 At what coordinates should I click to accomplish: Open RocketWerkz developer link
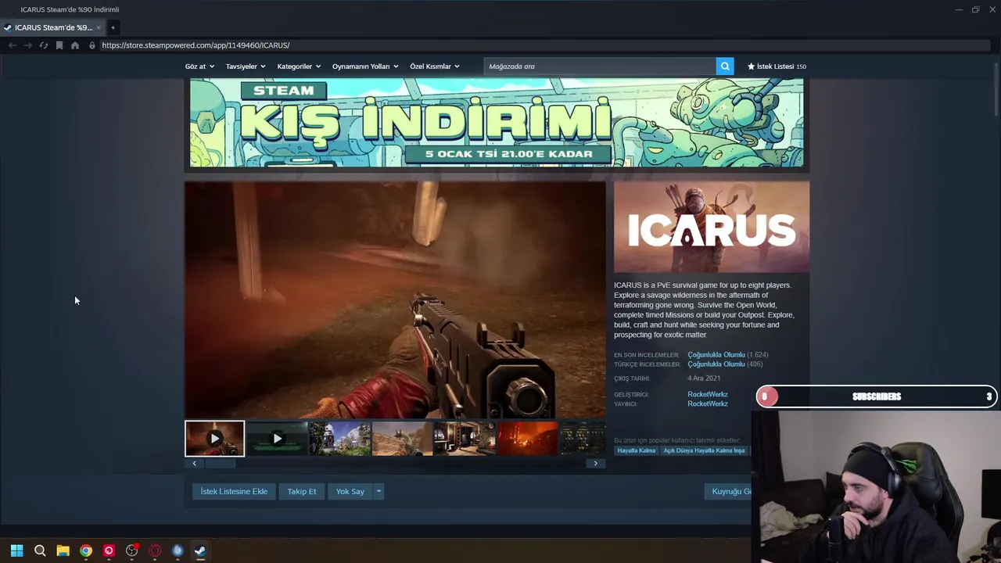click(708, 395)
